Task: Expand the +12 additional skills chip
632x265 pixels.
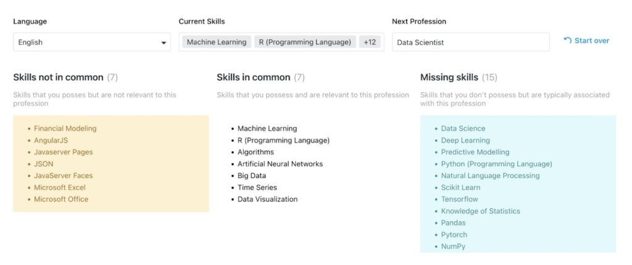Action: (x=370, y=42)
